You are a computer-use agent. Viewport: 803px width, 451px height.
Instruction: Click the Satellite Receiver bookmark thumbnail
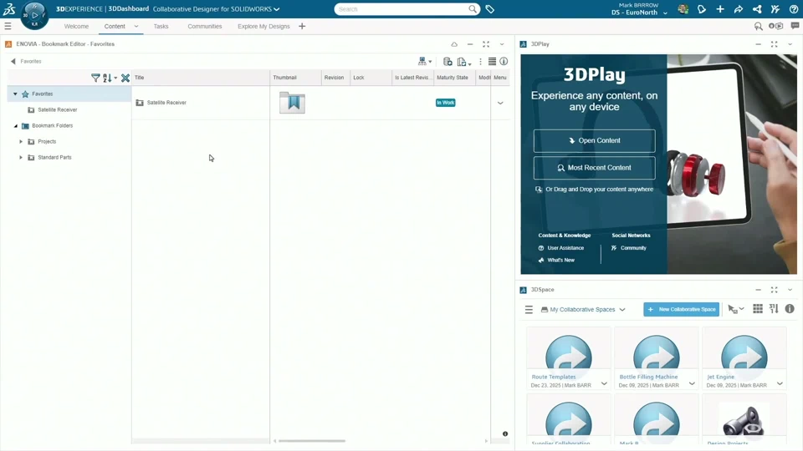pos(293,103)
